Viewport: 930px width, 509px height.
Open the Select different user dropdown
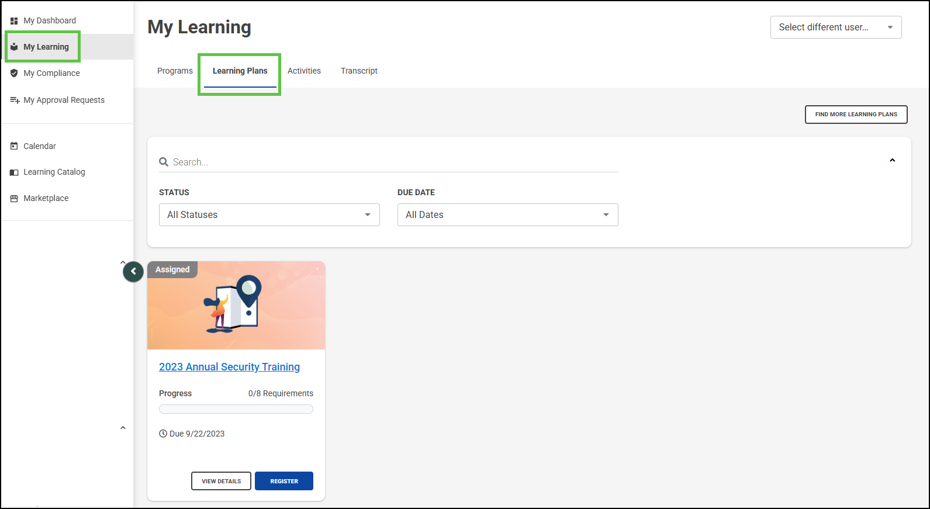[835, 27]
